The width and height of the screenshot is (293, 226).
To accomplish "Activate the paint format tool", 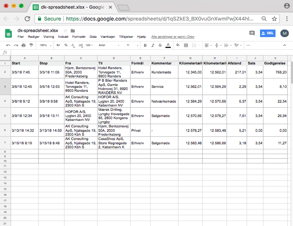I will click(31, 45).
